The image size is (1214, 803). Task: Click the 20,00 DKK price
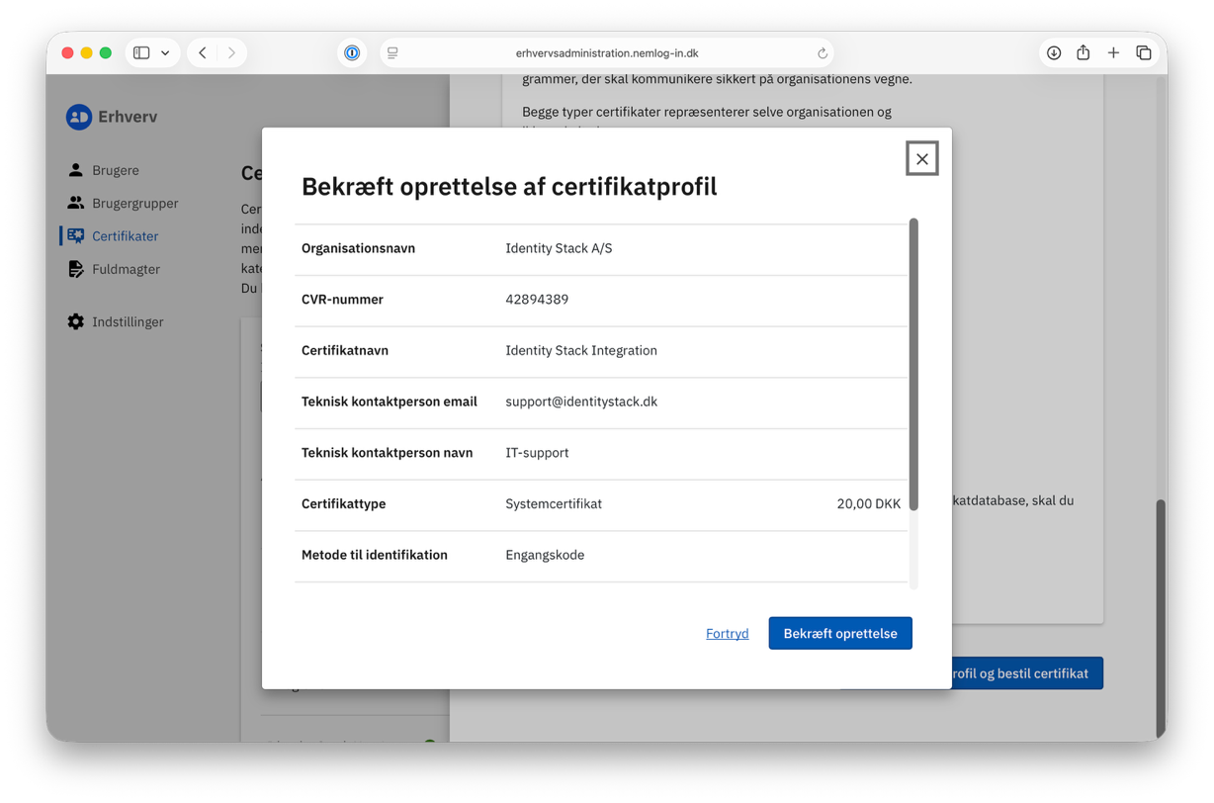point(869,504)
